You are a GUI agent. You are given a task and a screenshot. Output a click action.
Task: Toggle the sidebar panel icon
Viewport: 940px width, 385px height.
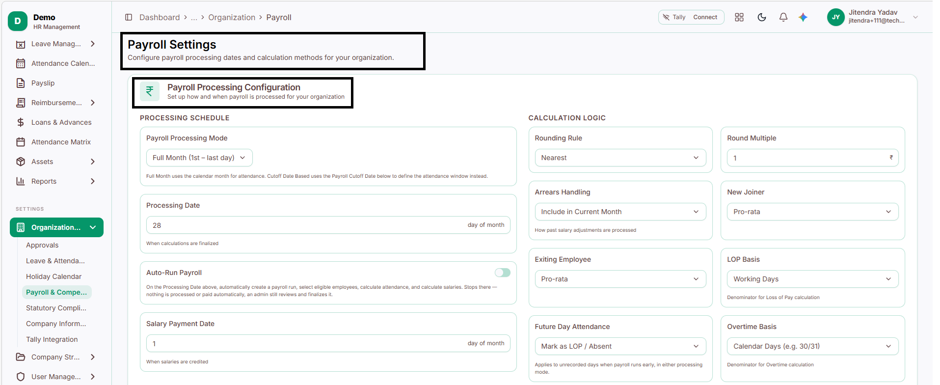[129, 17]
